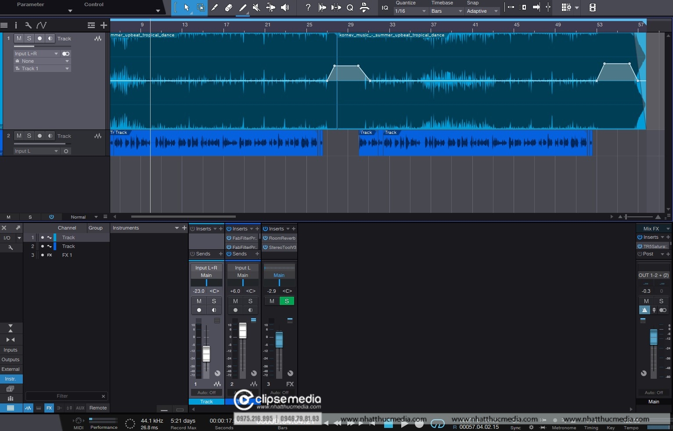Open the video player via film icon
The width and height of the screenshot is (673, 431).
(592, 7)
